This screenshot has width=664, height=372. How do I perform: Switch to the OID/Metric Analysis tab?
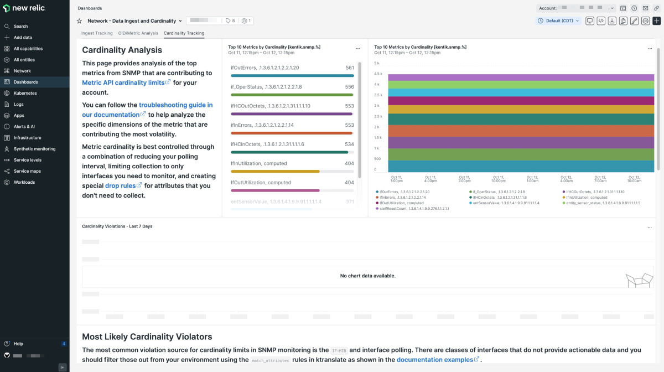click(x=138, y=33)
